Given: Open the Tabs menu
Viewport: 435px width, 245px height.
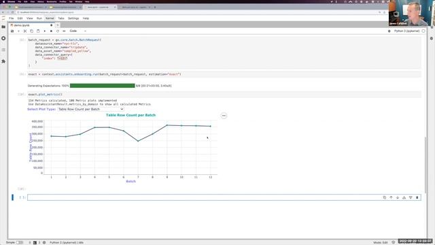Looking at the screenshot, I should [61, 18].
